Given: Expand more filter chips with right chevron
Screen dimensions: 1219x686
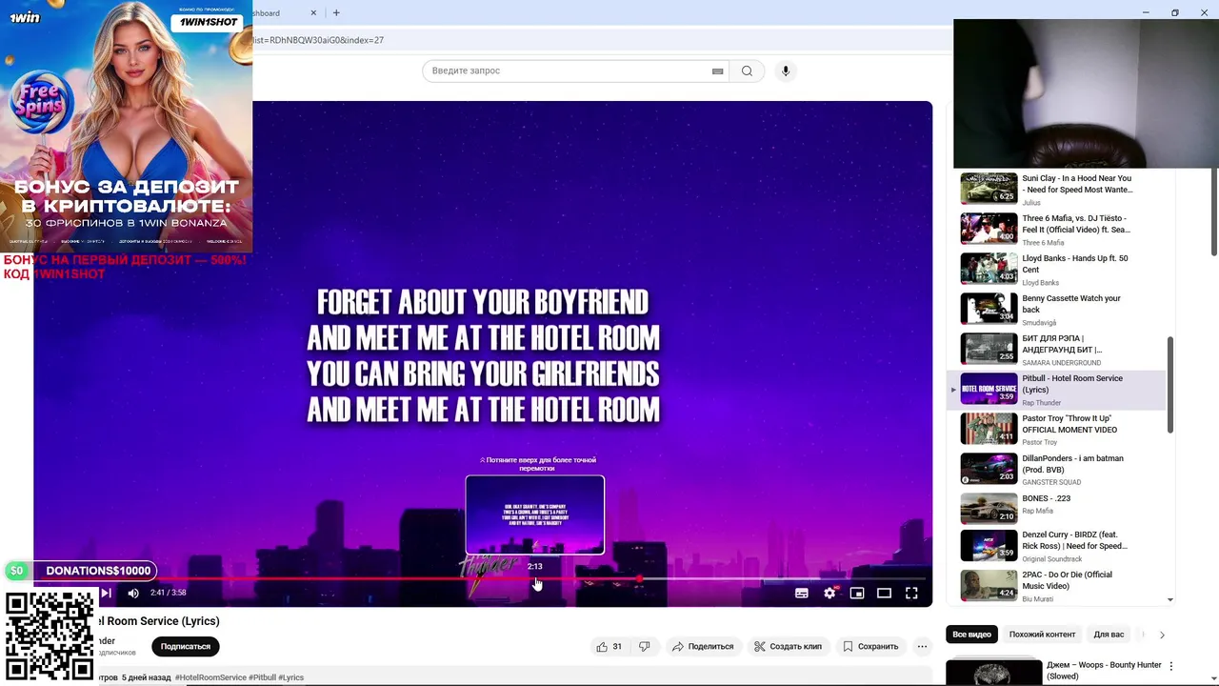Looking at the screenshot, I should [x=1162, y=635].
